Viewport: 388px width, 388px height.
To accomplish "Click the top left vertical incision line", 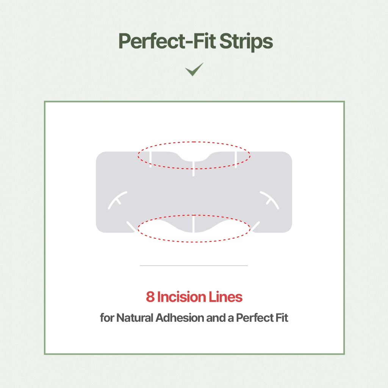I will click(x=150, y=159).
